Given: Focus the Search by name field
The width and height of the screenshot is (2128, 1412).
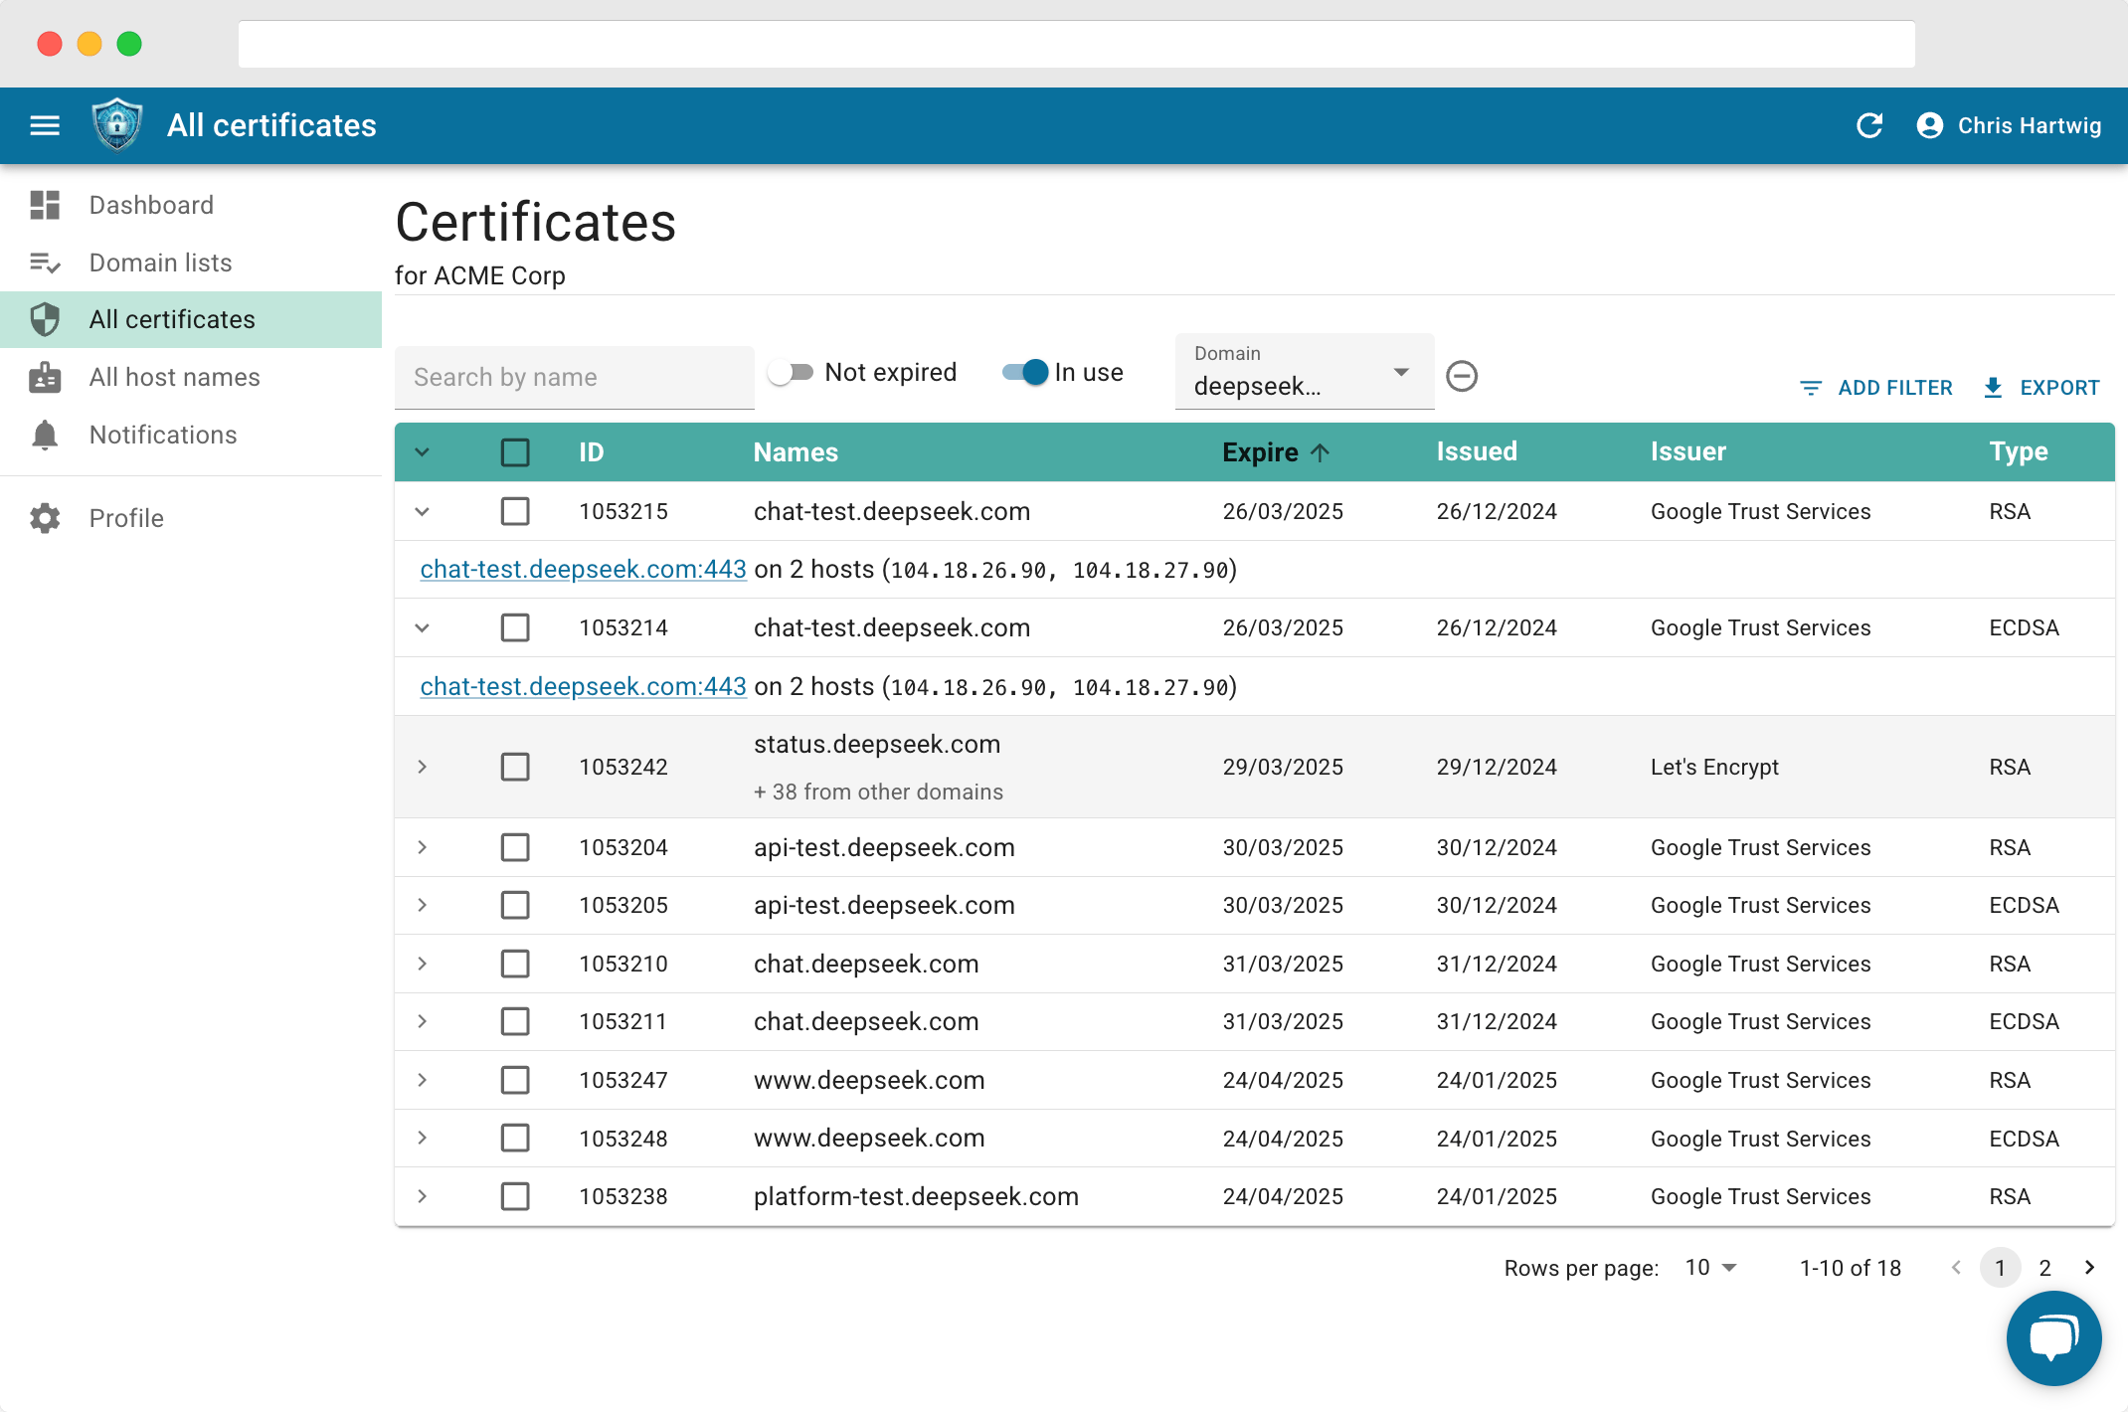Looking at the screenshot, I should coord(575,378).
